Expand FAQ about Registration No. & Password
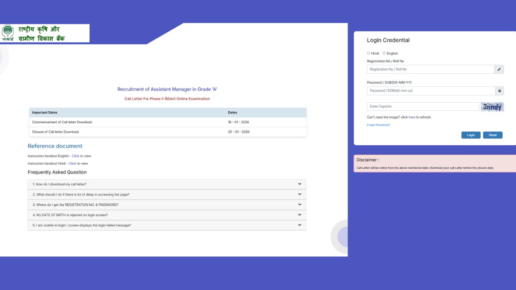The image size is (516, 290). [x=167, y=205]
